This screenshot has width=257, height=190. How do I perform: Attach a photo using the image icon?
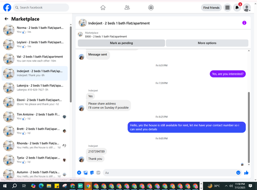[85, 173]
